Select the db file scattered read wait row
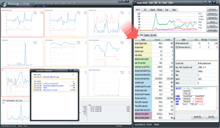 click(197, 43)
